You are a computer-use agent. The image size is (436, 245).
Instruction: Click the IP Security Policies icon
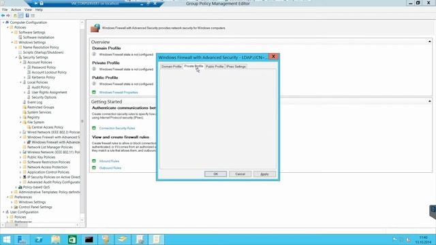click(x=25, y=177)
